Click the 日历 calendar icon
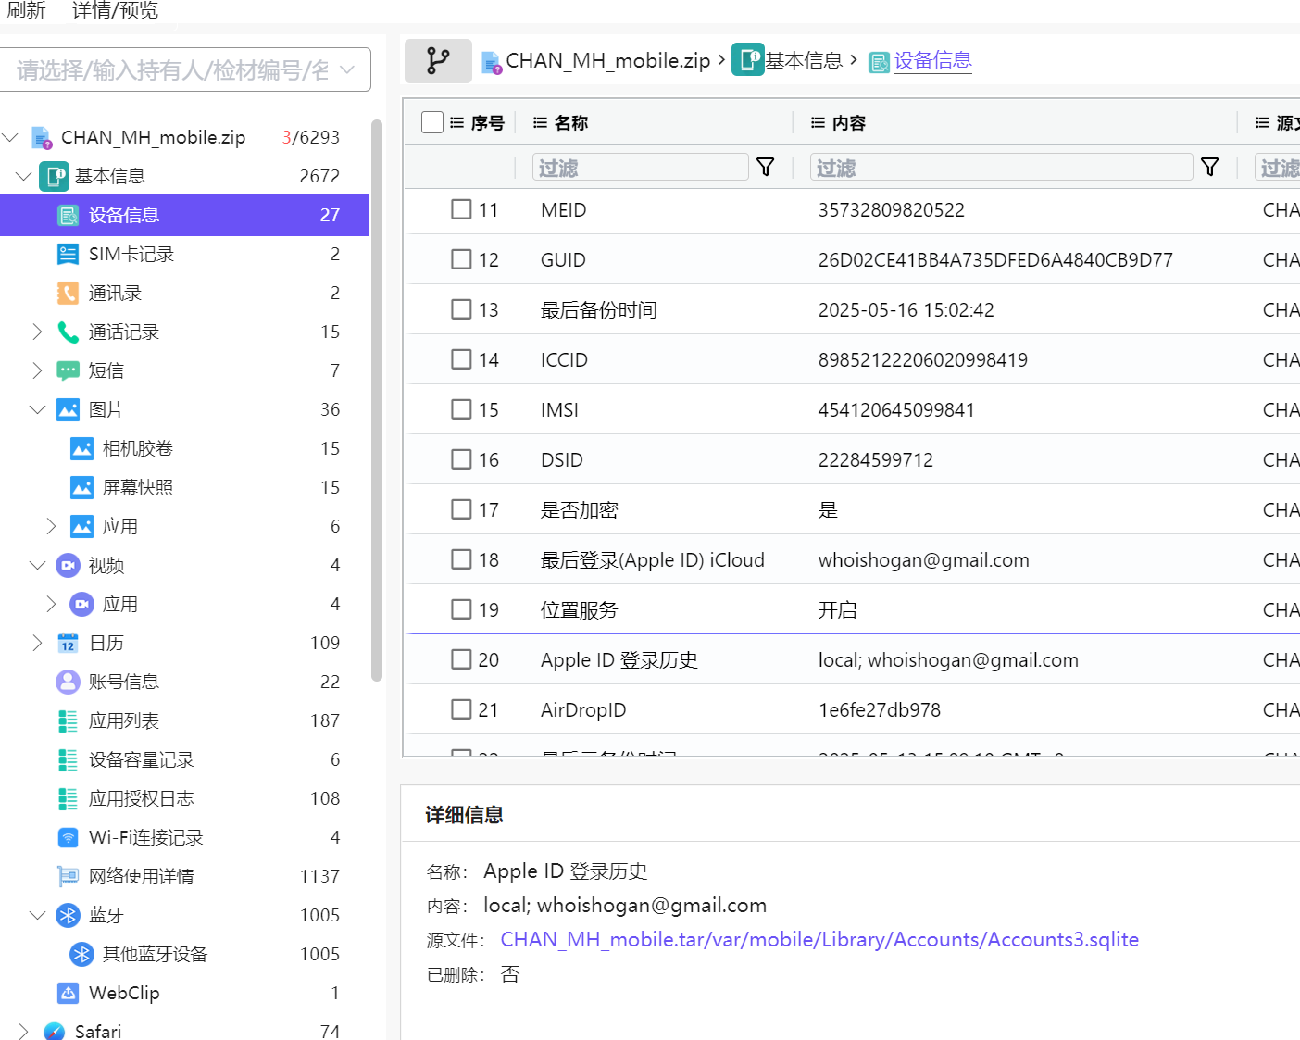Image resolution: width=1300 pixels, height=1040 pixels. [69, 643]
